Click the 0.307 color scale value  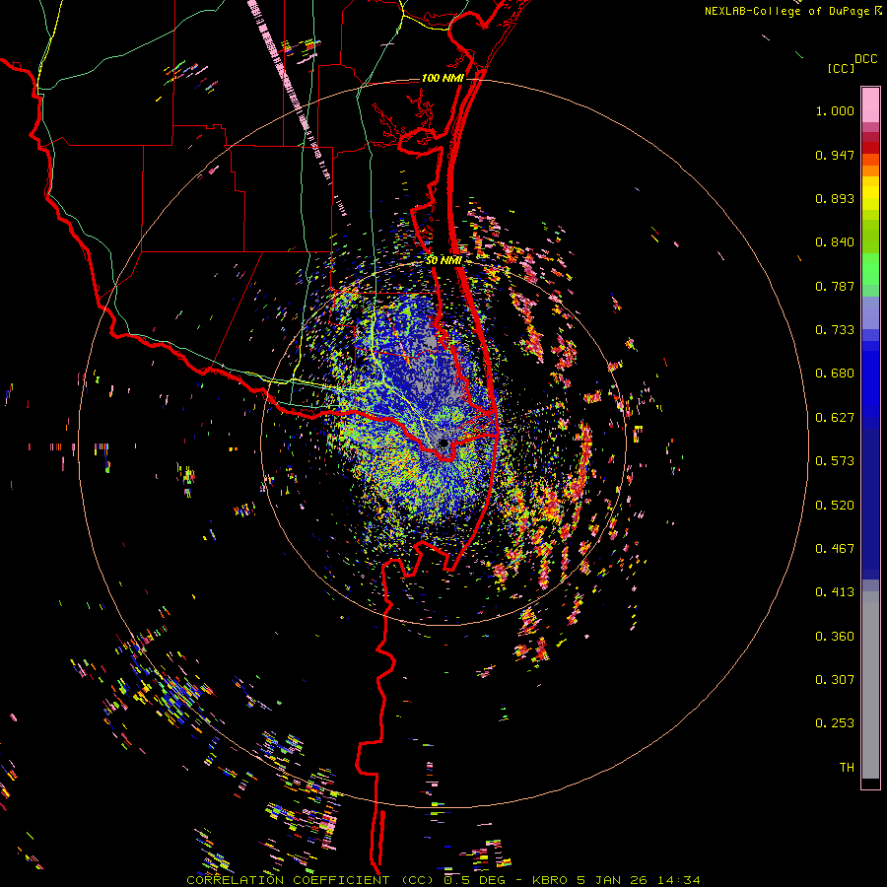click(x=835, y=680)
